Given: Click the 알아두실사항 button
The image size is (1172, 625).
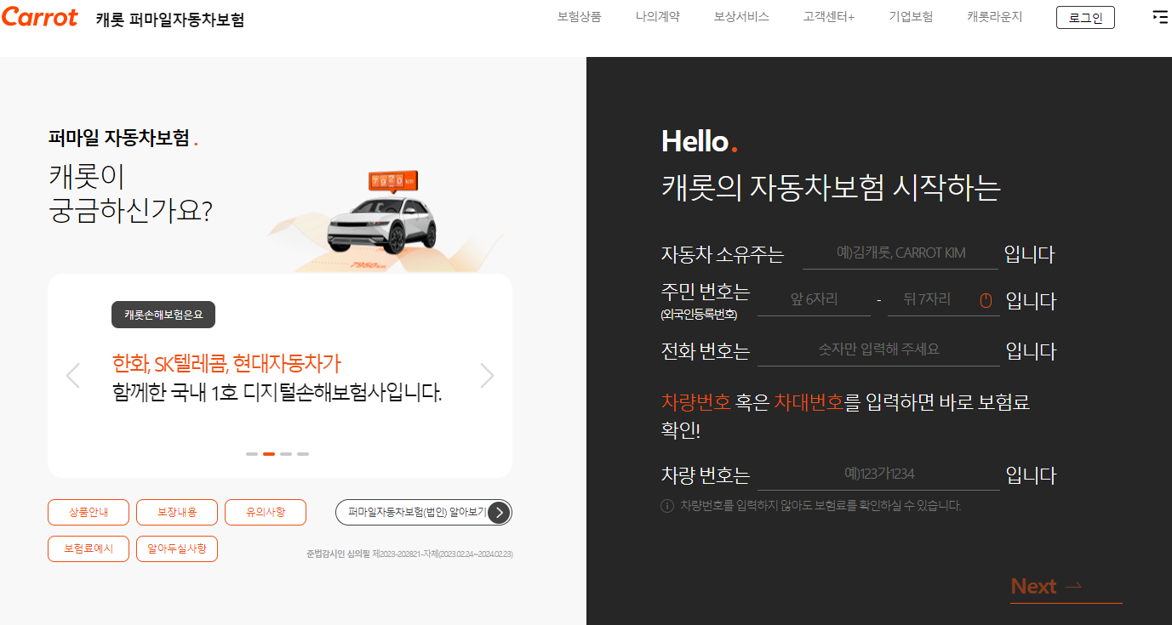Looking at the screenshot, I should 177,549.
